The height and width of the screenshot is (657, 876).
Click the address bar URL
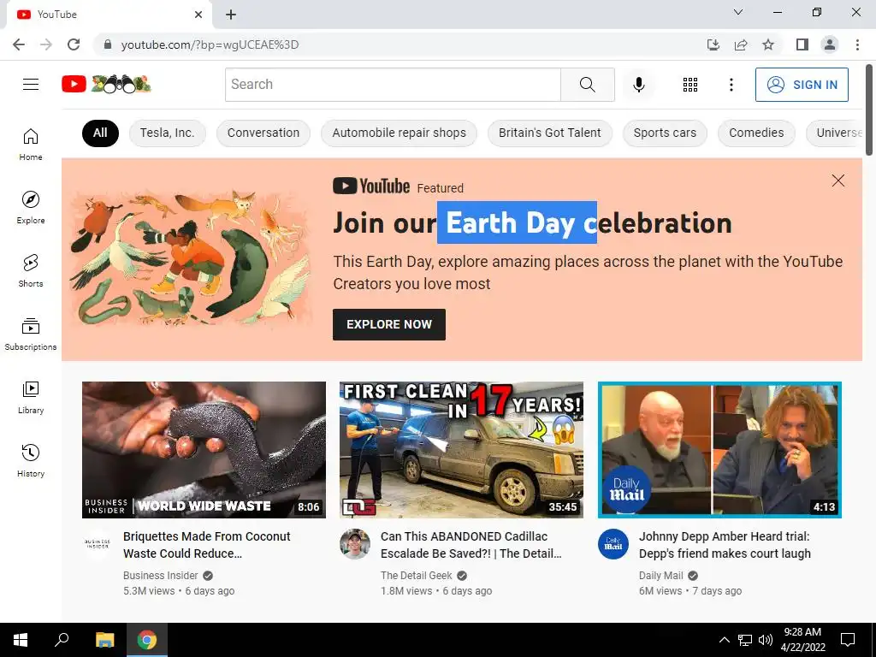click(210, 44)
